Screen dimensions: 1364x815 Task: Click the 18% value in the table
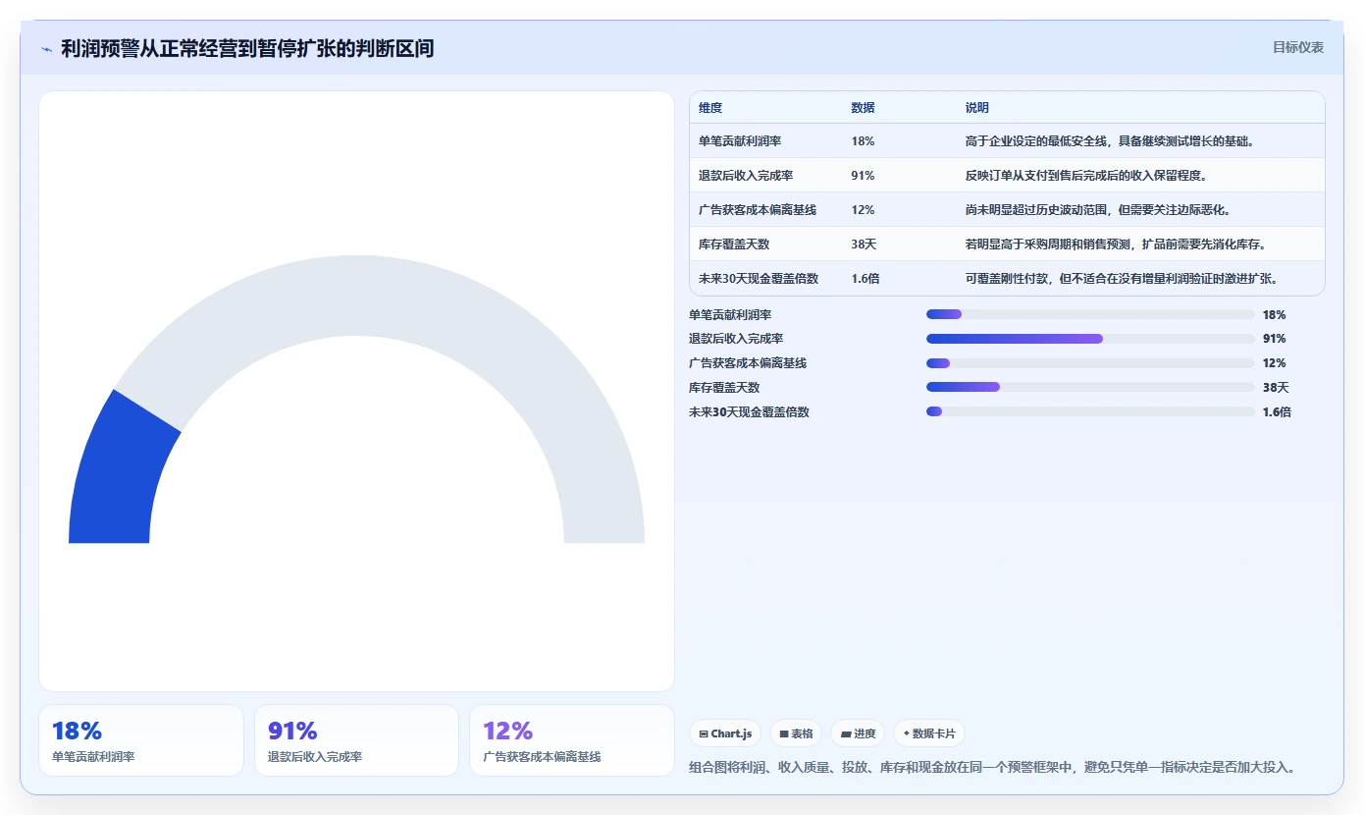click(x=863, y=141)
